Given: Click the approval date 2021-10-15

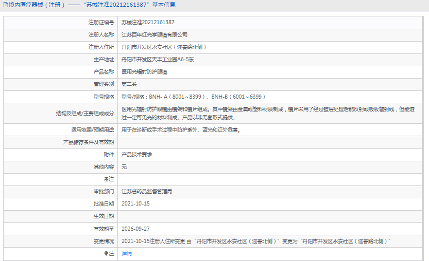Looking at the screenshot, I should (135, 203).
